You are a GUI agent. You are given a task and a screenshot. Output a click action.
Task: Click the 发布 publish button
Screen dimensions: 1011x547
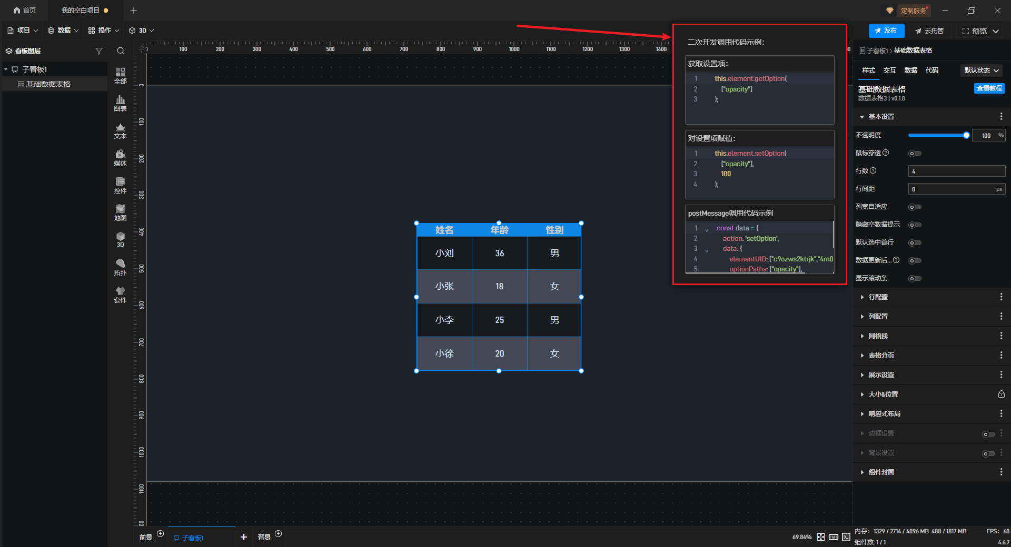[886, 31]
